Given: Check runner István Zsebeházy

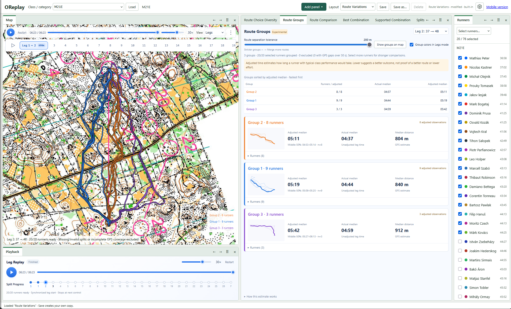Looking at the screenshot, I should coord(460,242).
